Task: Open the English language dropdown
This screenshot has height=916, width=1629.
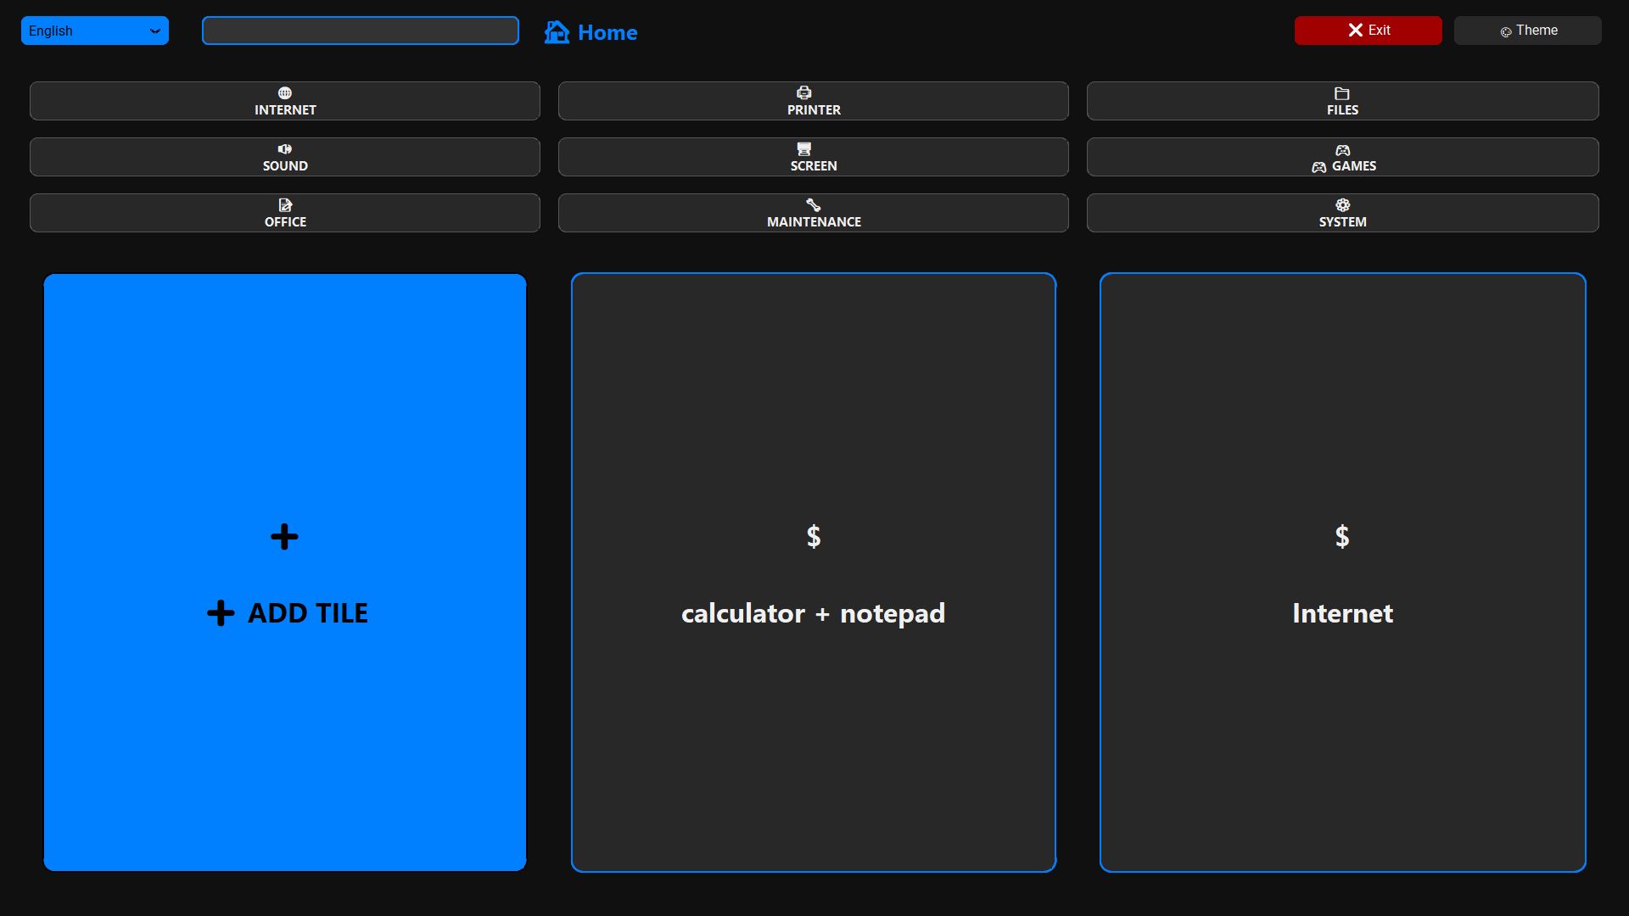Action: [x=94, y=31]
